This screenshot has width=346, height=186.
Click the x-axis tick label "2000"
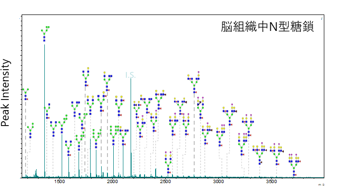click(x=112, y=182)
